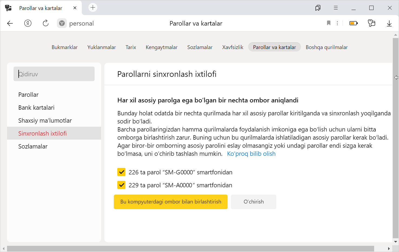The image size is (399, 252).
Task: Click the battery power saving icon
Action: (x=353, y=23)
